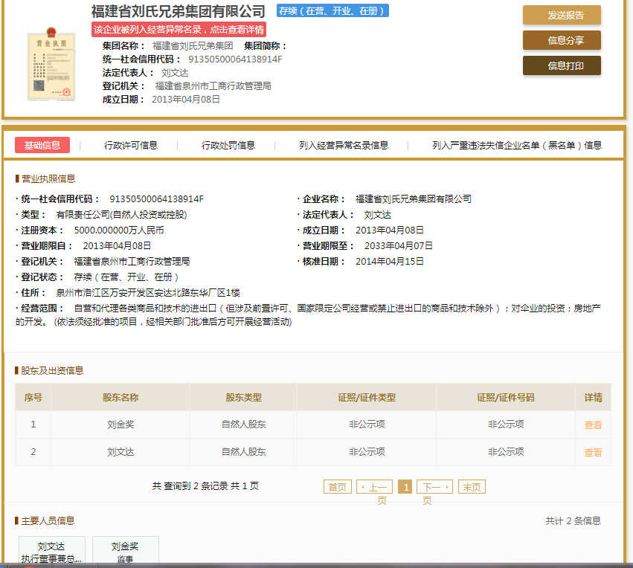The width and height of the screenshot is (633, 568).
Task: Click the 信息分享 button
Action: click(562, 41)
